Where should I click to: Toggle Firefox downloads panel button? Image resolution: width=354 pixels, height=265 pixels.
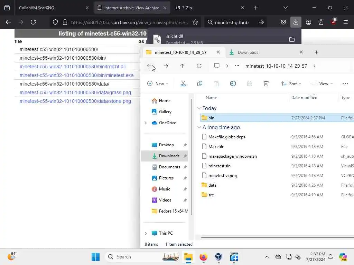(x=296, y=22)
